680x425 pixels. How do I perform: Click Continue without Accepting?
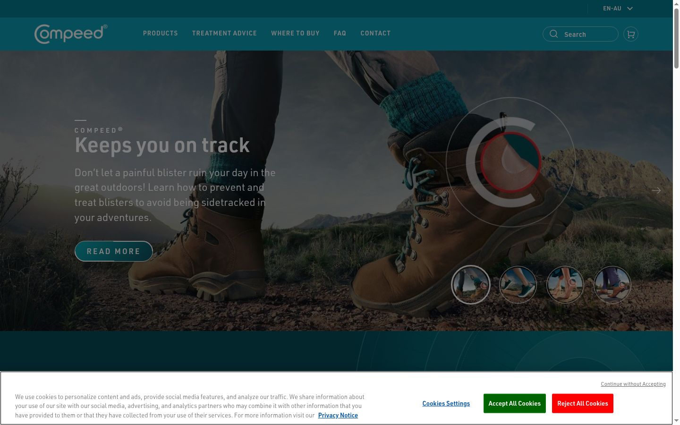pyautogui.click(x=633, y=384)
